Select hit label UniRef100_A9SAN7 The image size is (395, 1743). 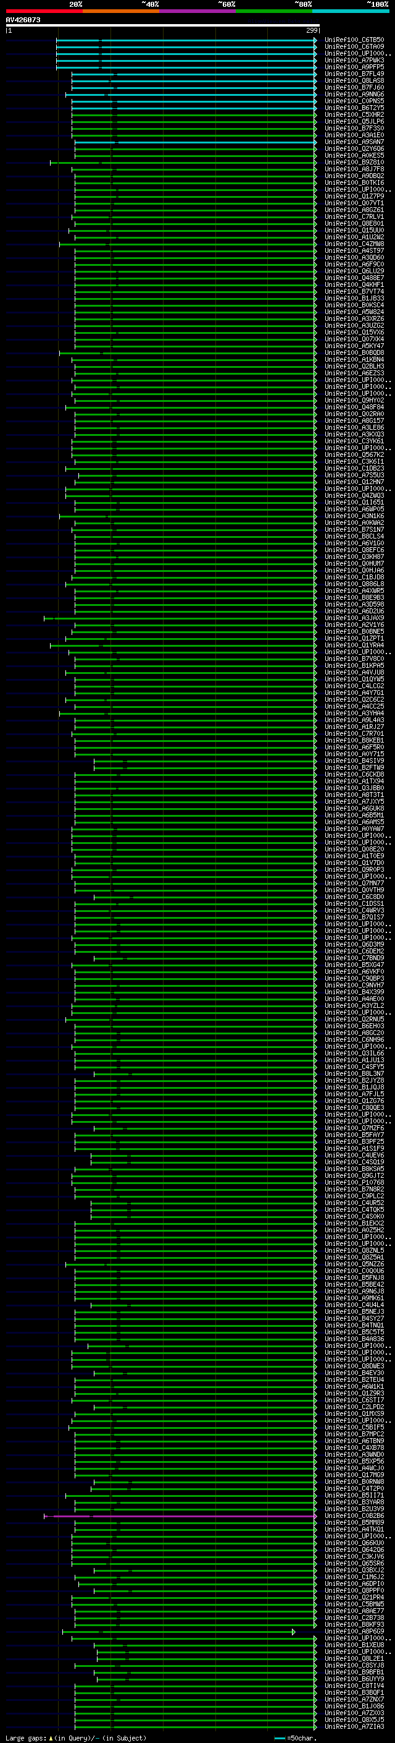[x=354, y=142]
